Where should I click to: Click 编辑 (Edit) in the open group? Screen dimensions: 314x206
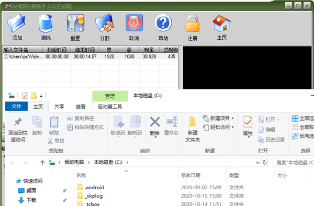[x=266, y=130]
